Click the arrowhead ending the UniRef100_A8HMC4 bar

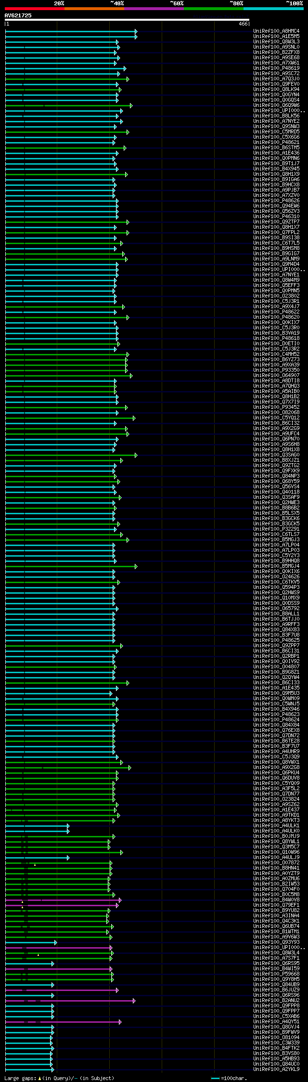(x=136, y=31)
